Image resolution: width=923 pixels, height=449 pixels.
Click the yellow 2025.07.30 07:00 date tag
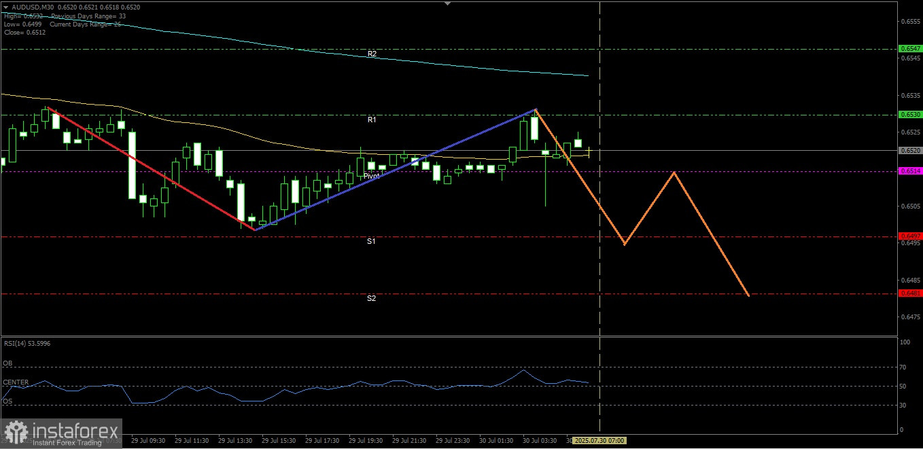[599, 440]
